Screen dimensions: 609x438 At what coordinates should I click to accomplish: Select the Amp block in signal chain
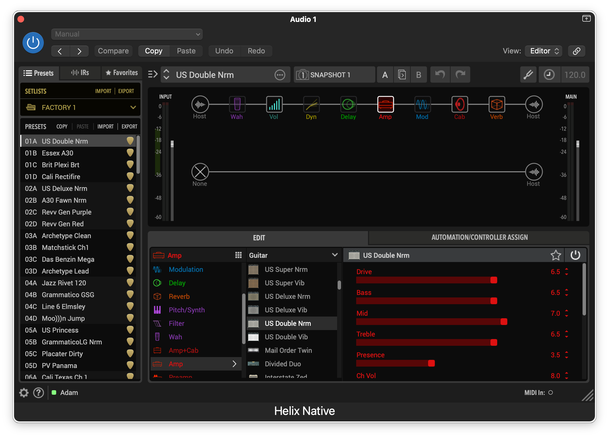385,104
